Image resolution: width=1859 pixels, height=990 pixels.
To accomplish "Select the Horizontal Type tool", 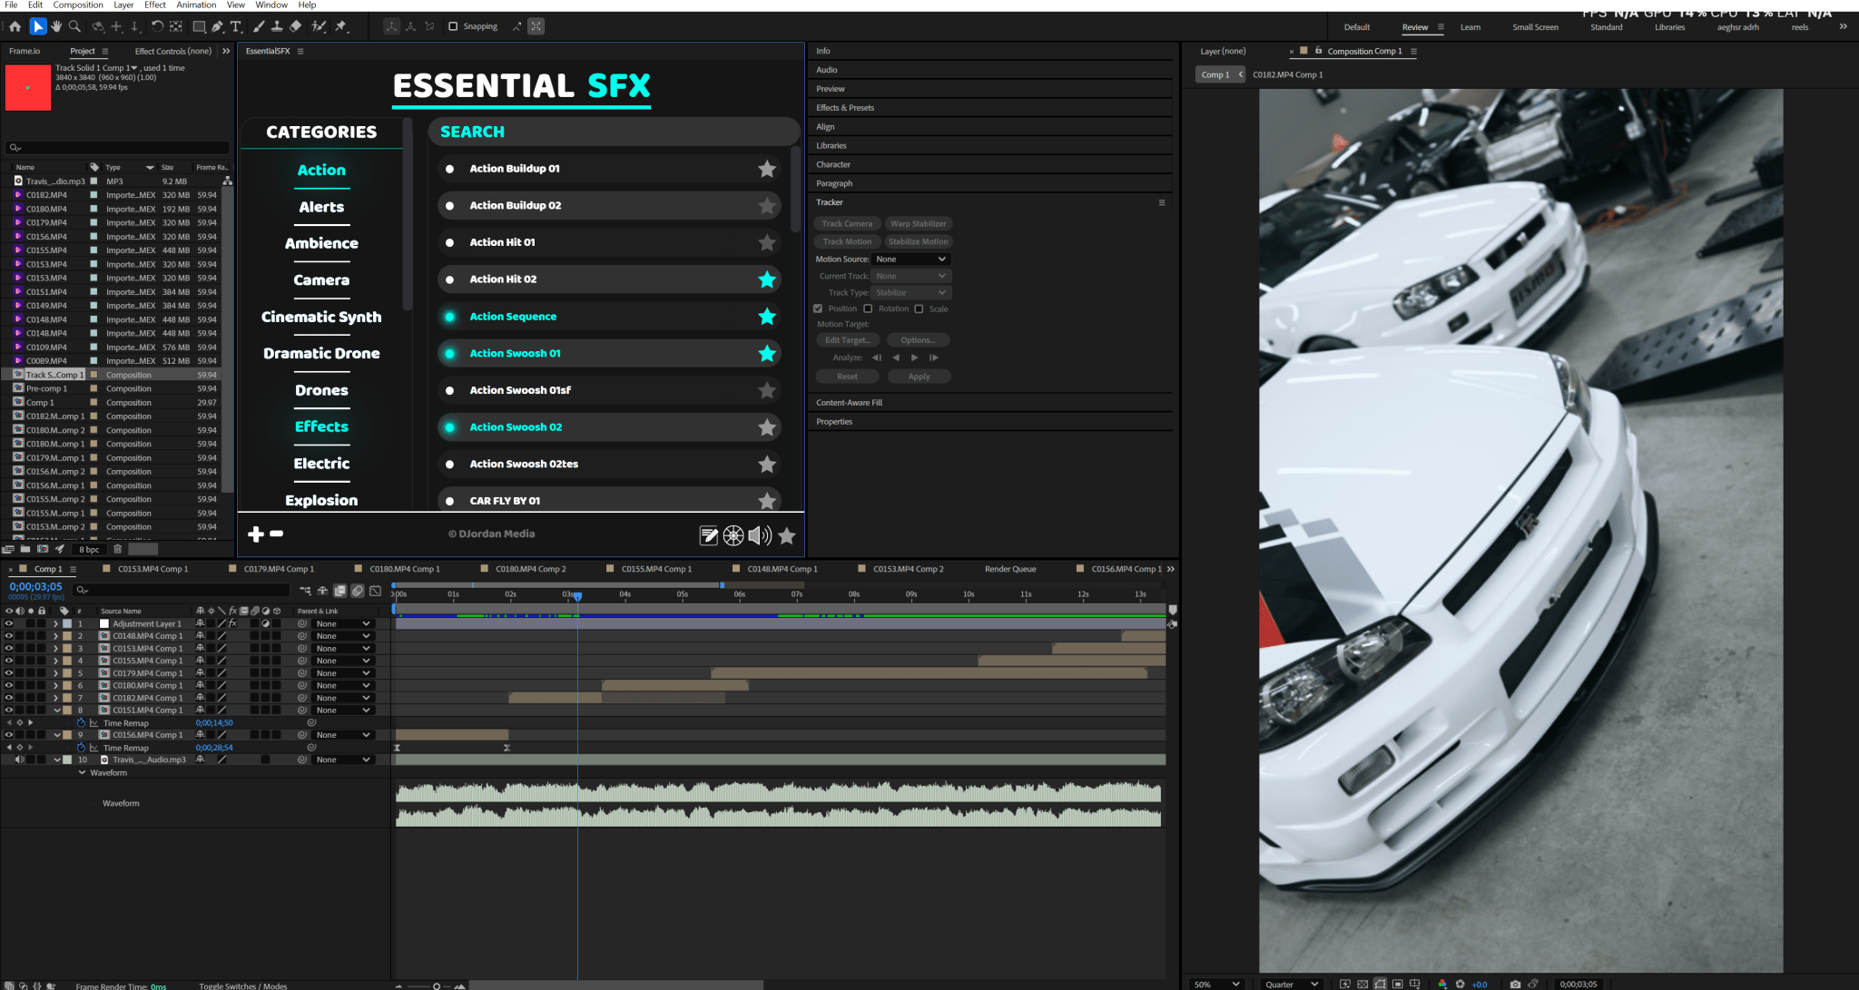I will click(236, 26).
